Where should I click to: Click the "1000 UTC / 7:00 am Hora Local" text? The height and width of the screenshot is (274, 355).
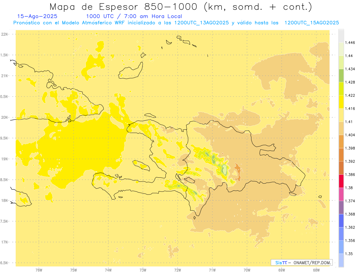(134, 17)
